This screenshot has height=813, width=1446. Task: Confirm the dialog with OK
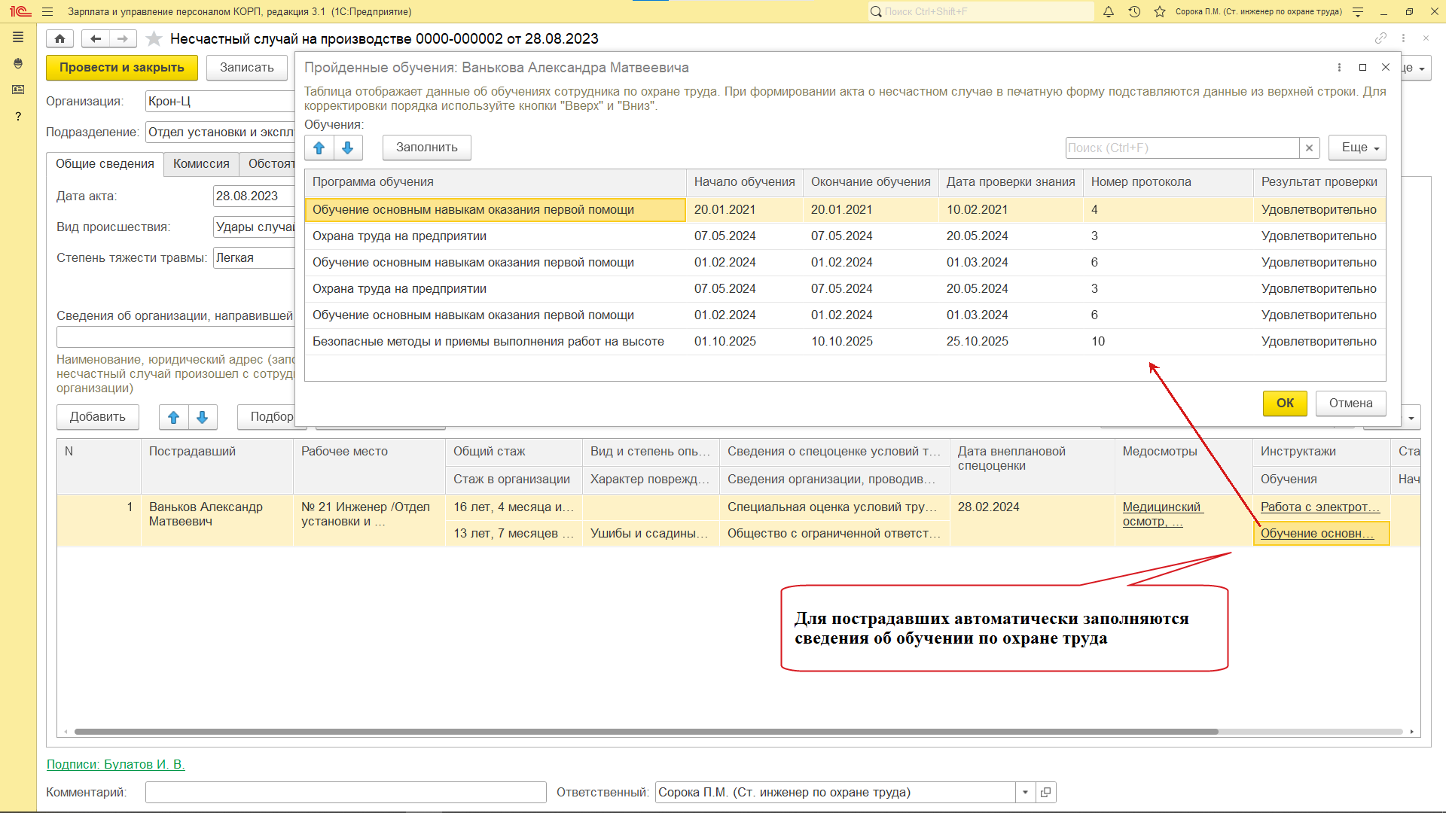(1284, 403)
